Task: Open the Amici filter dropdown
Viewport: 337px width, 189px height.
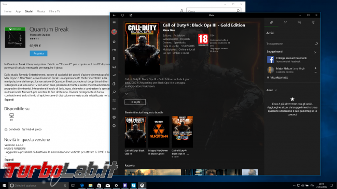Action: point(272,90)
